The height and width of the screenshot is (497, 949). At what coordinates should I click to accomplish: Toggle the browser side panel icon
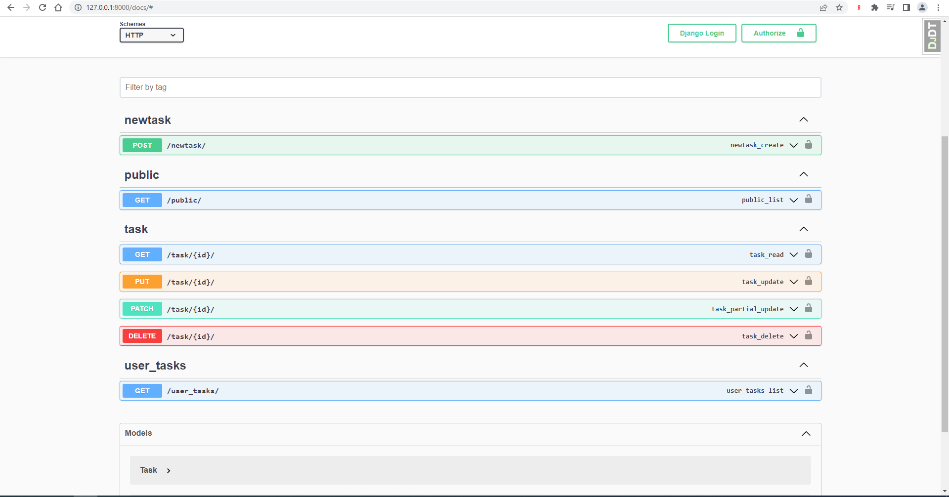click(906, 7)
